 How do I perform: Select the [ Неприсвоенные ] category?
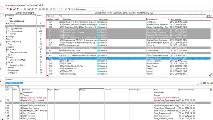click(16, 21)
